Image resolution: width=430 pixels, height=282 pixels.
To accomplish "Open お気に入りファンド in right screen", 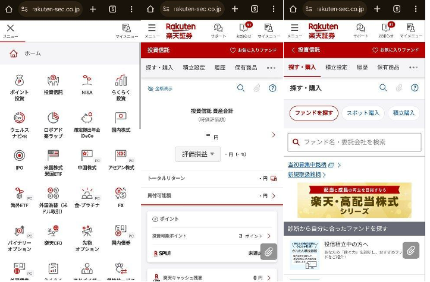I will [396, 50].
